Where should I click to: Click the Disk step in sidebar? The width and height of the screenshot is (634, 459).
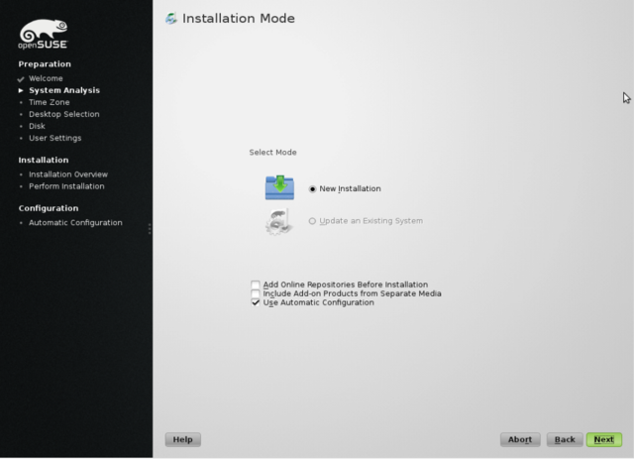37,126
